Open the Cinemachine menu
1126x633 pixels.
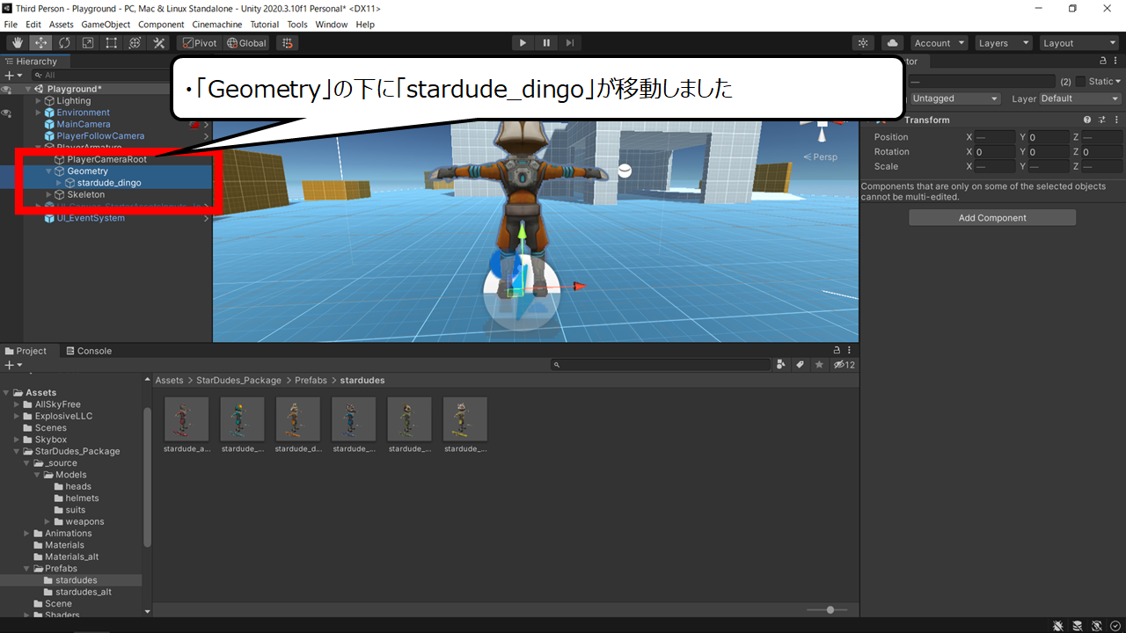pos(217,25)
